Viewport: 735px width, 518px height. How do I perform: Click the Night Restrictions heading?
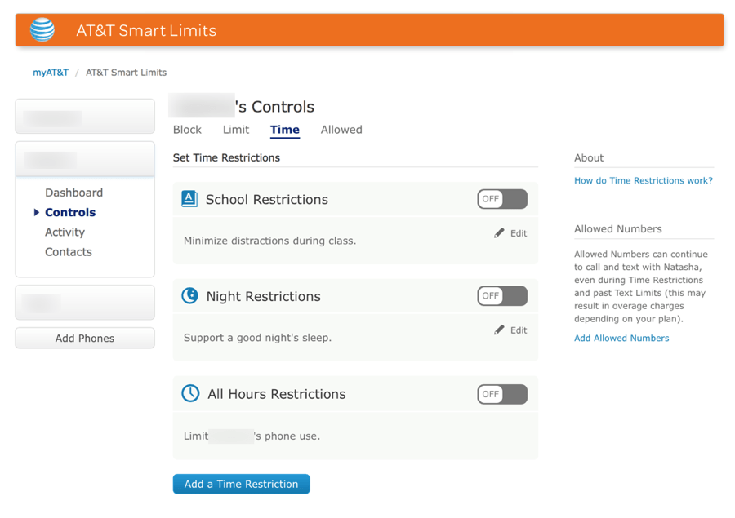[x=264, y=296]
